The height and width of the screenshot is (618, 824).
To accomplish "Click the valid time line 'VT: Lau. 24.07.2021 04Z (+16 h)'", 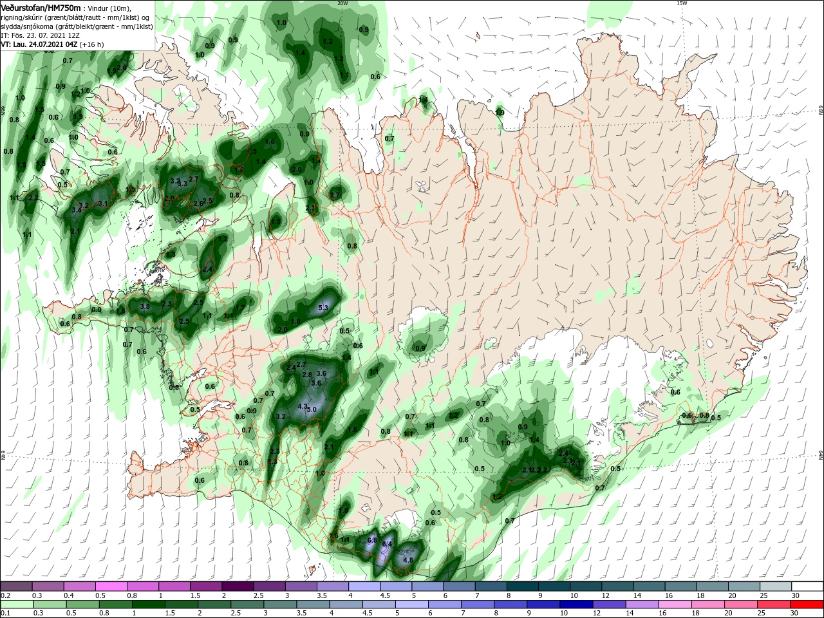I will (52, 44).
